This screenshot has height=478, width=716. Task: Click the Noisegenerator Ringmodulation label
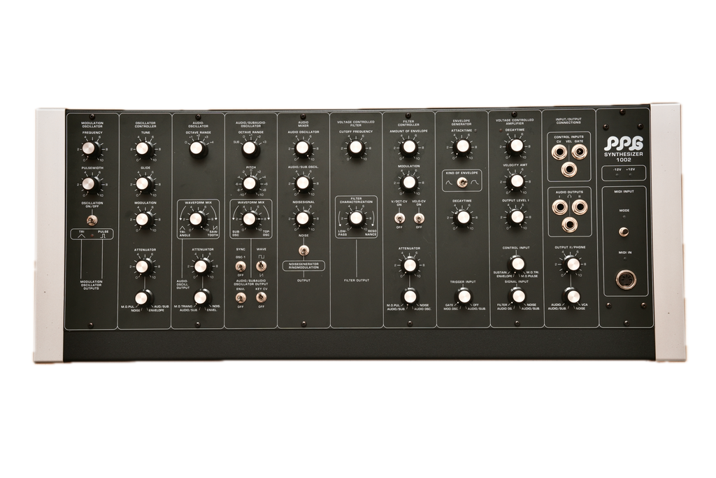tap(304, 265)
